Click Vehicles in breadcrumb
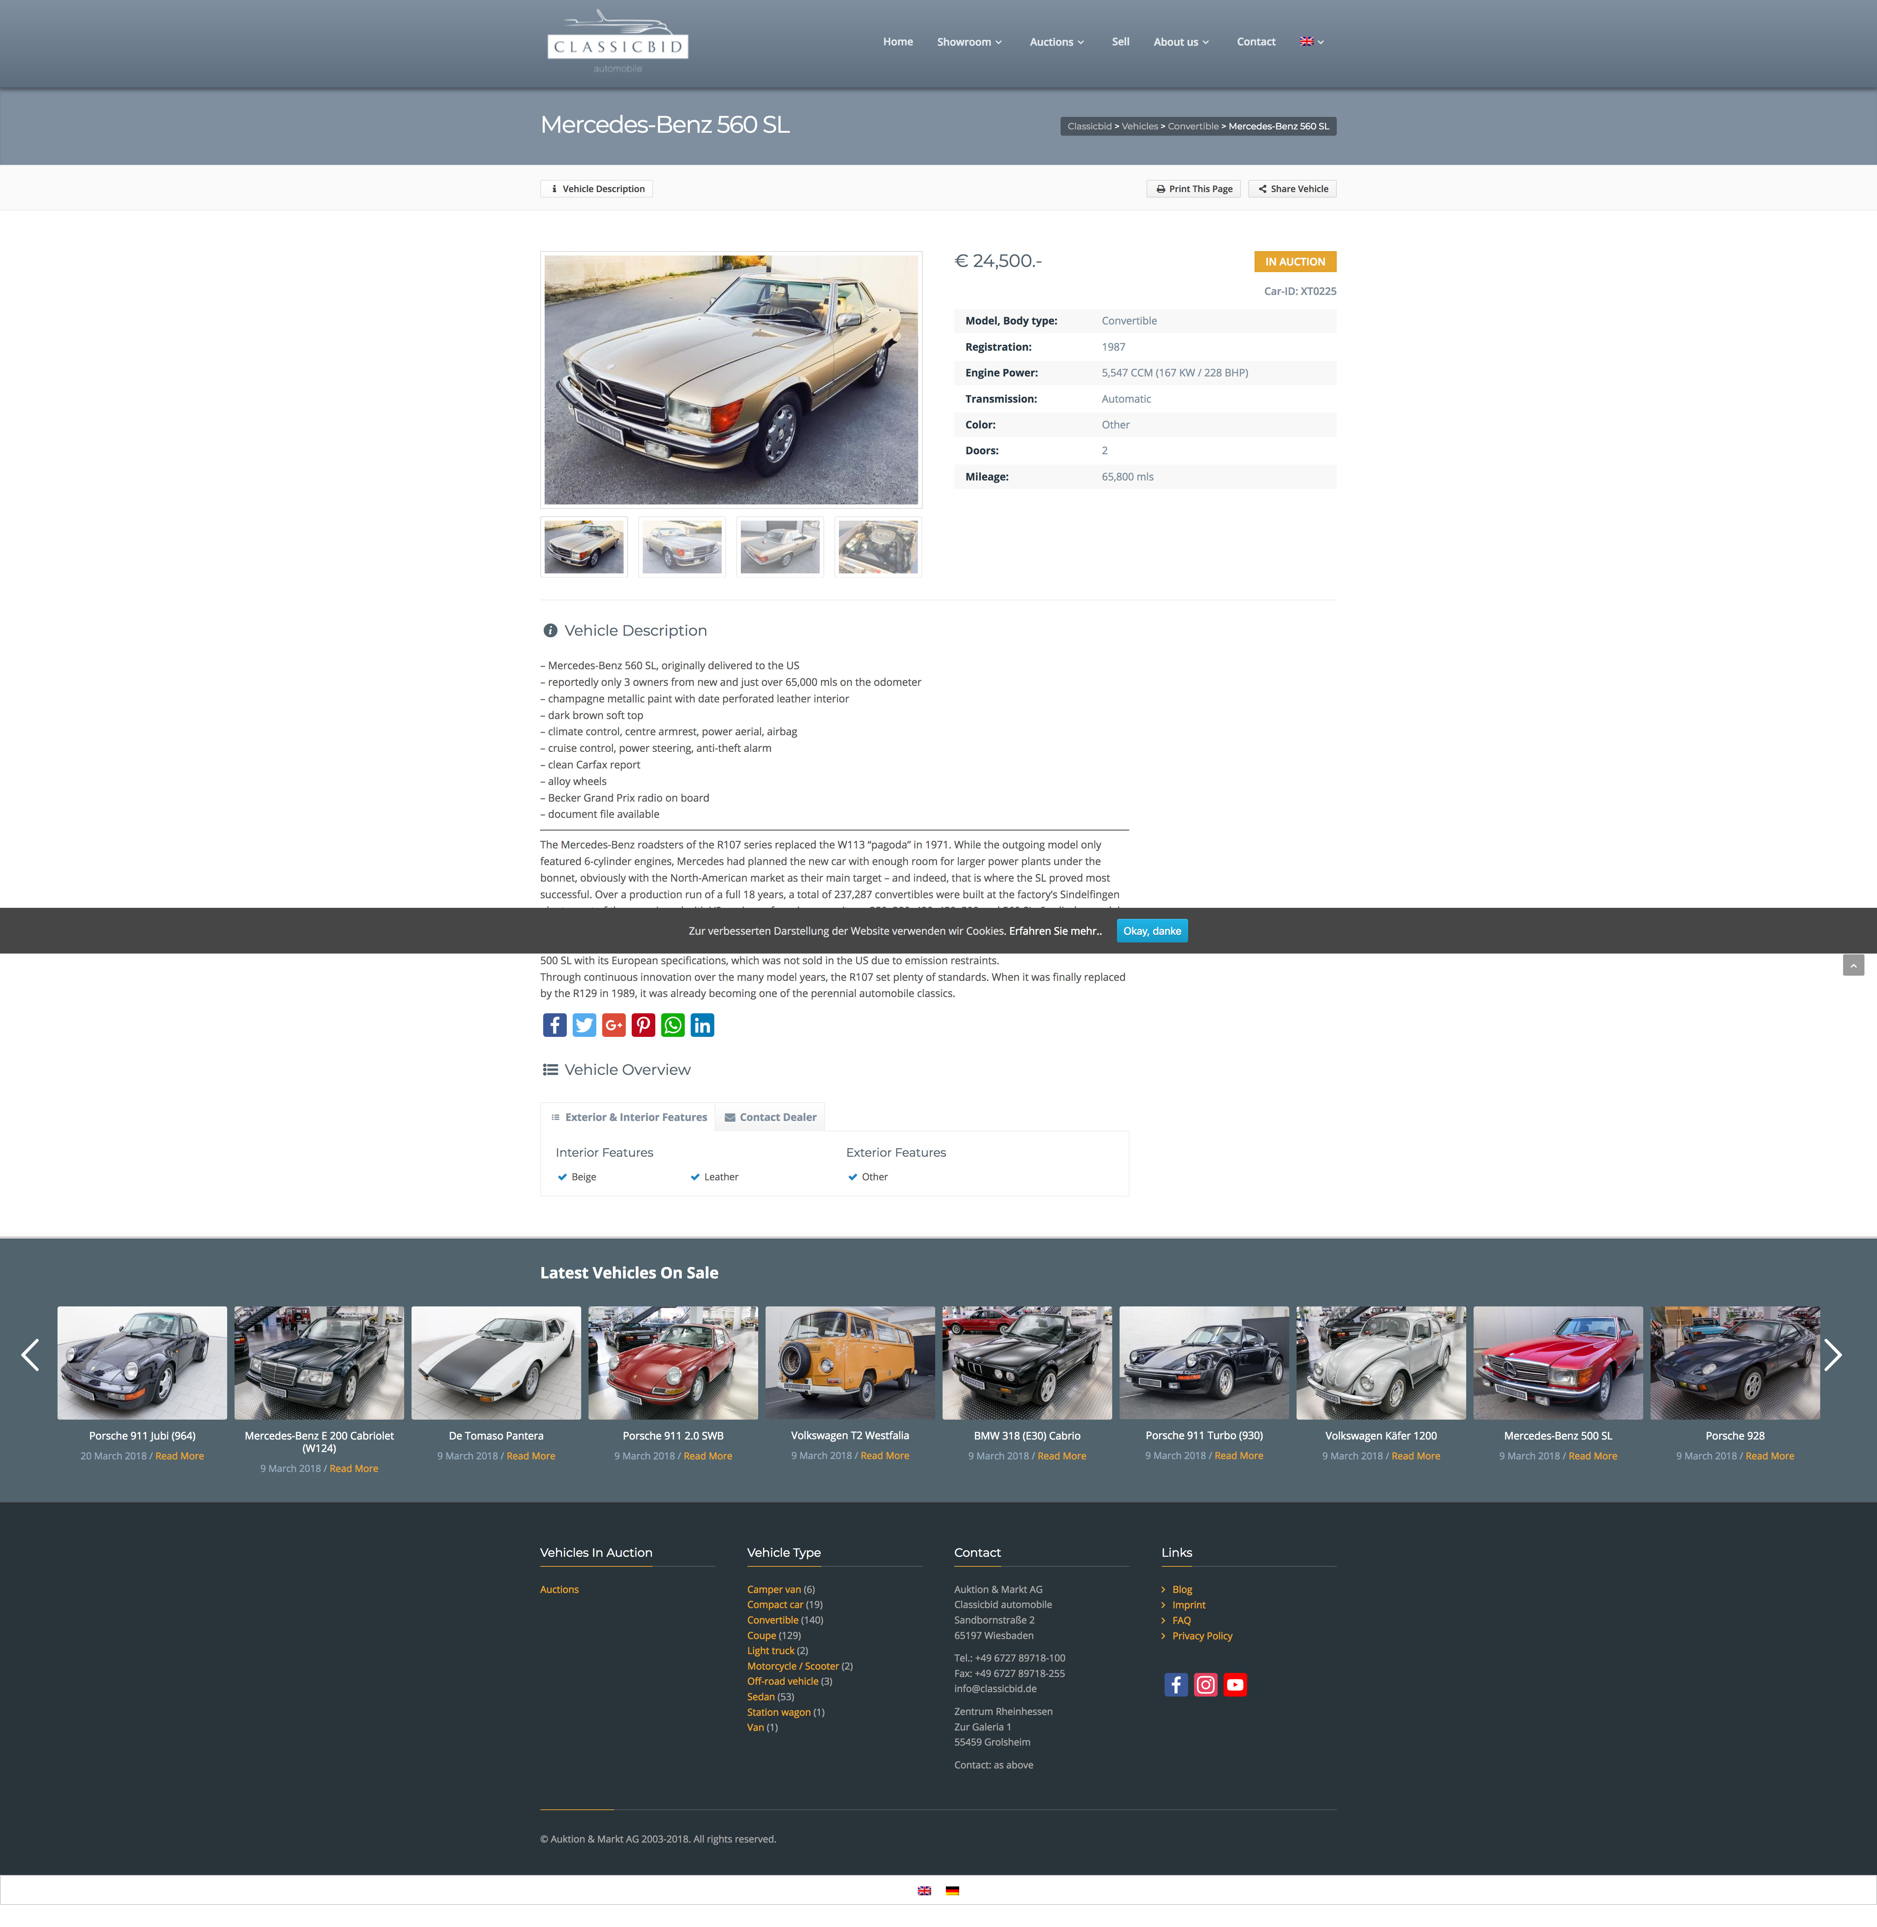Viewport: 1877px width, 1927px height. tap(1139, 126)
